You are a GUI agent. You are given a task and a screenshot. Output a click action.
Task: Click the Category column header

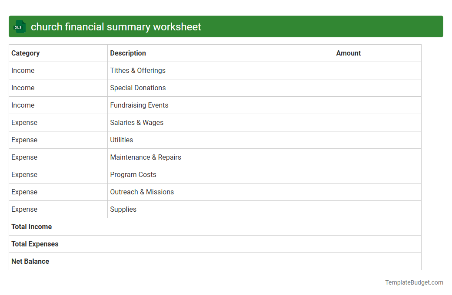tap(26, 53)
